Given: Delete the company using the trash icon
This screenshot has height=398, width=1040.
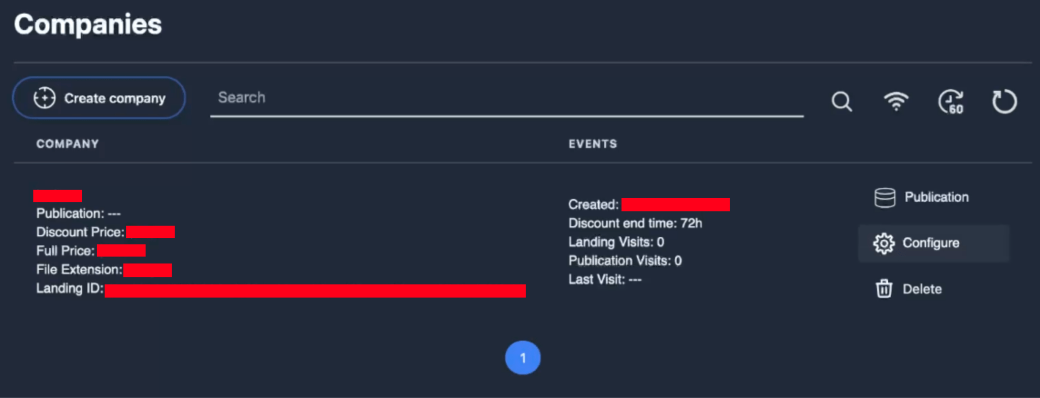Looking at the screenshot, I should tap(884, 288).
